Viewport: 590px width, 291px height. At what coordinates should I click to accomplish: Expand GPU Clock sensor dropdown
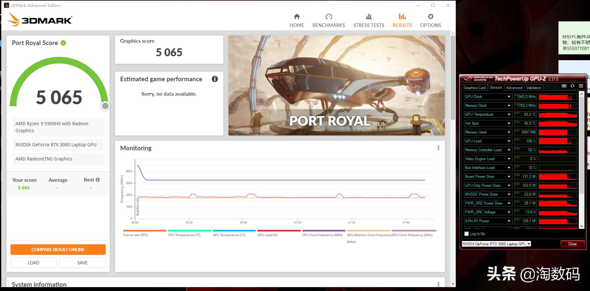[509, 97]
